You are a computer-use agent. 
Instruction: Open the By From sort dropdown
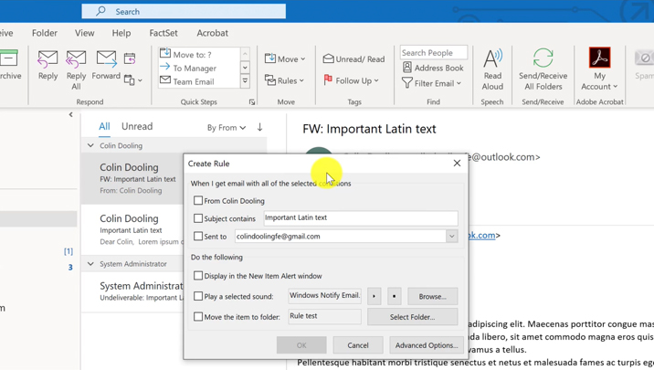click(227, 128)
